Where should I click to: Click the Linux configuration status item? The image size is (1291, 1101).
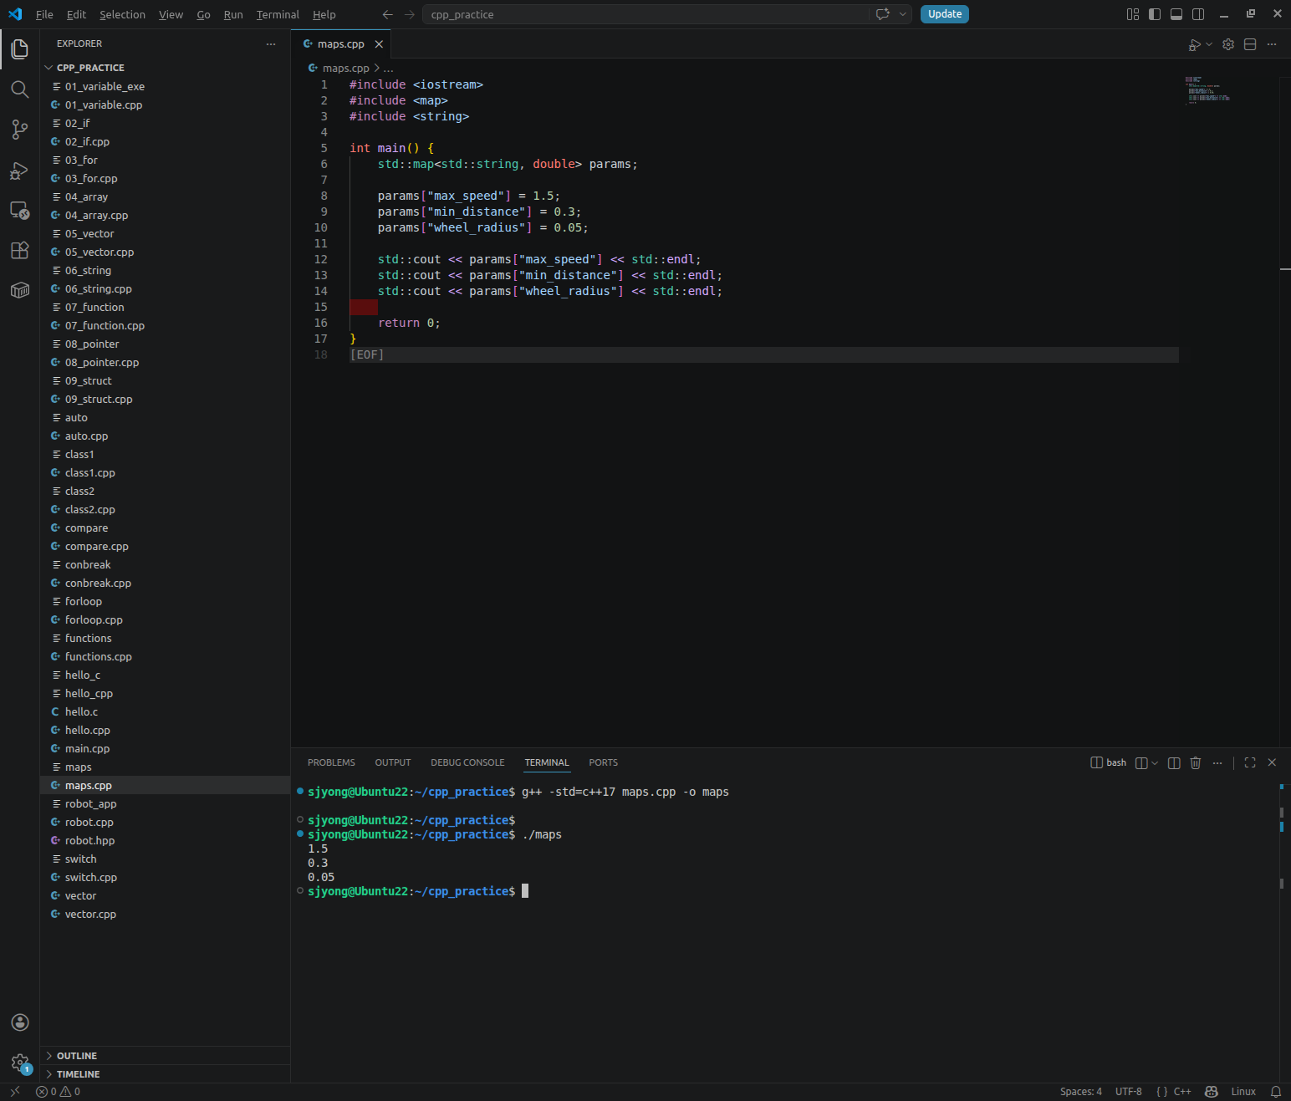pos(1243,1092)
